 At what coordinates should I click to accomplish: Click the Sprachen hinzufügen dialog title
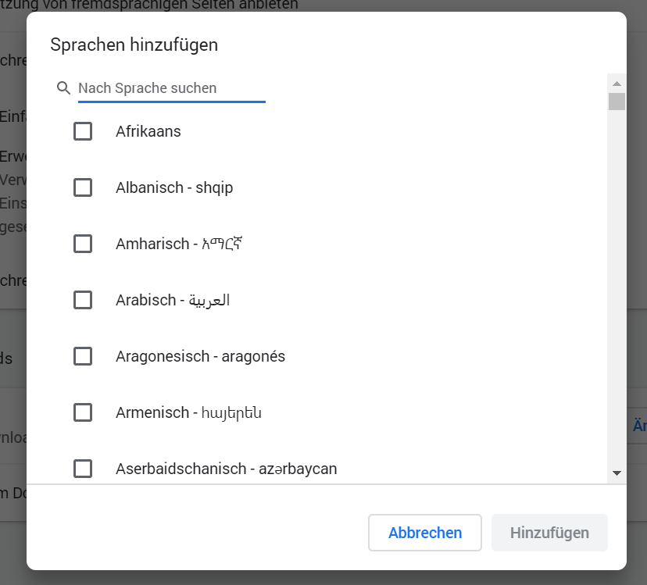[134, 45]
